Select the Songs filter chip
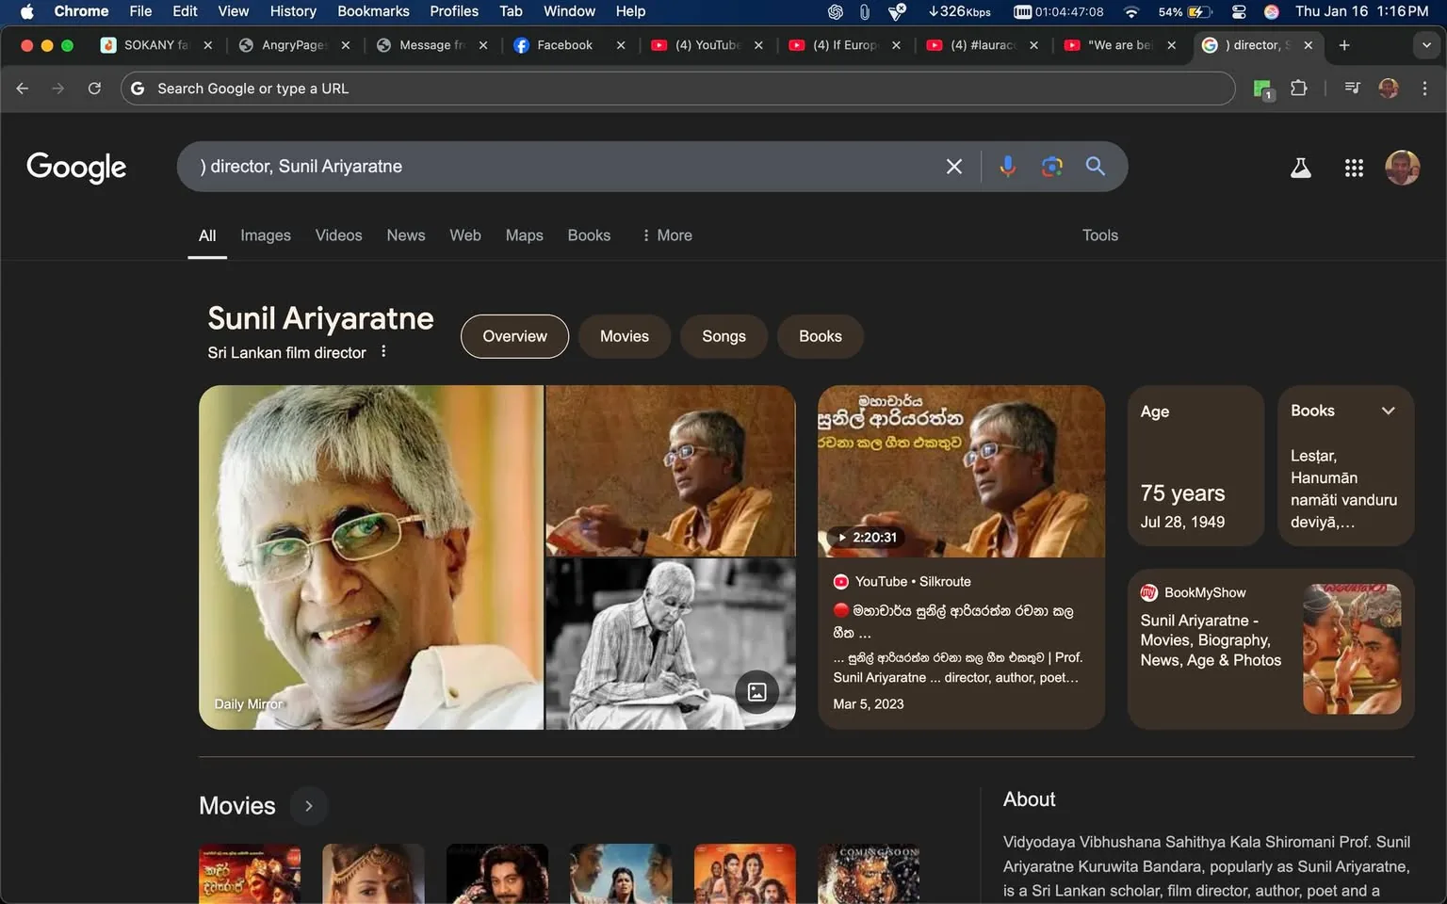Image resolution: width=1447 pixels, height=904 pixels. (x=723, y=336)
